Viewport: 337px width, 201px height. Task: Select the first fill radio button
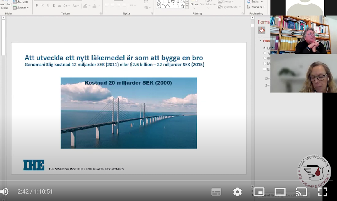tap(265, 48)
